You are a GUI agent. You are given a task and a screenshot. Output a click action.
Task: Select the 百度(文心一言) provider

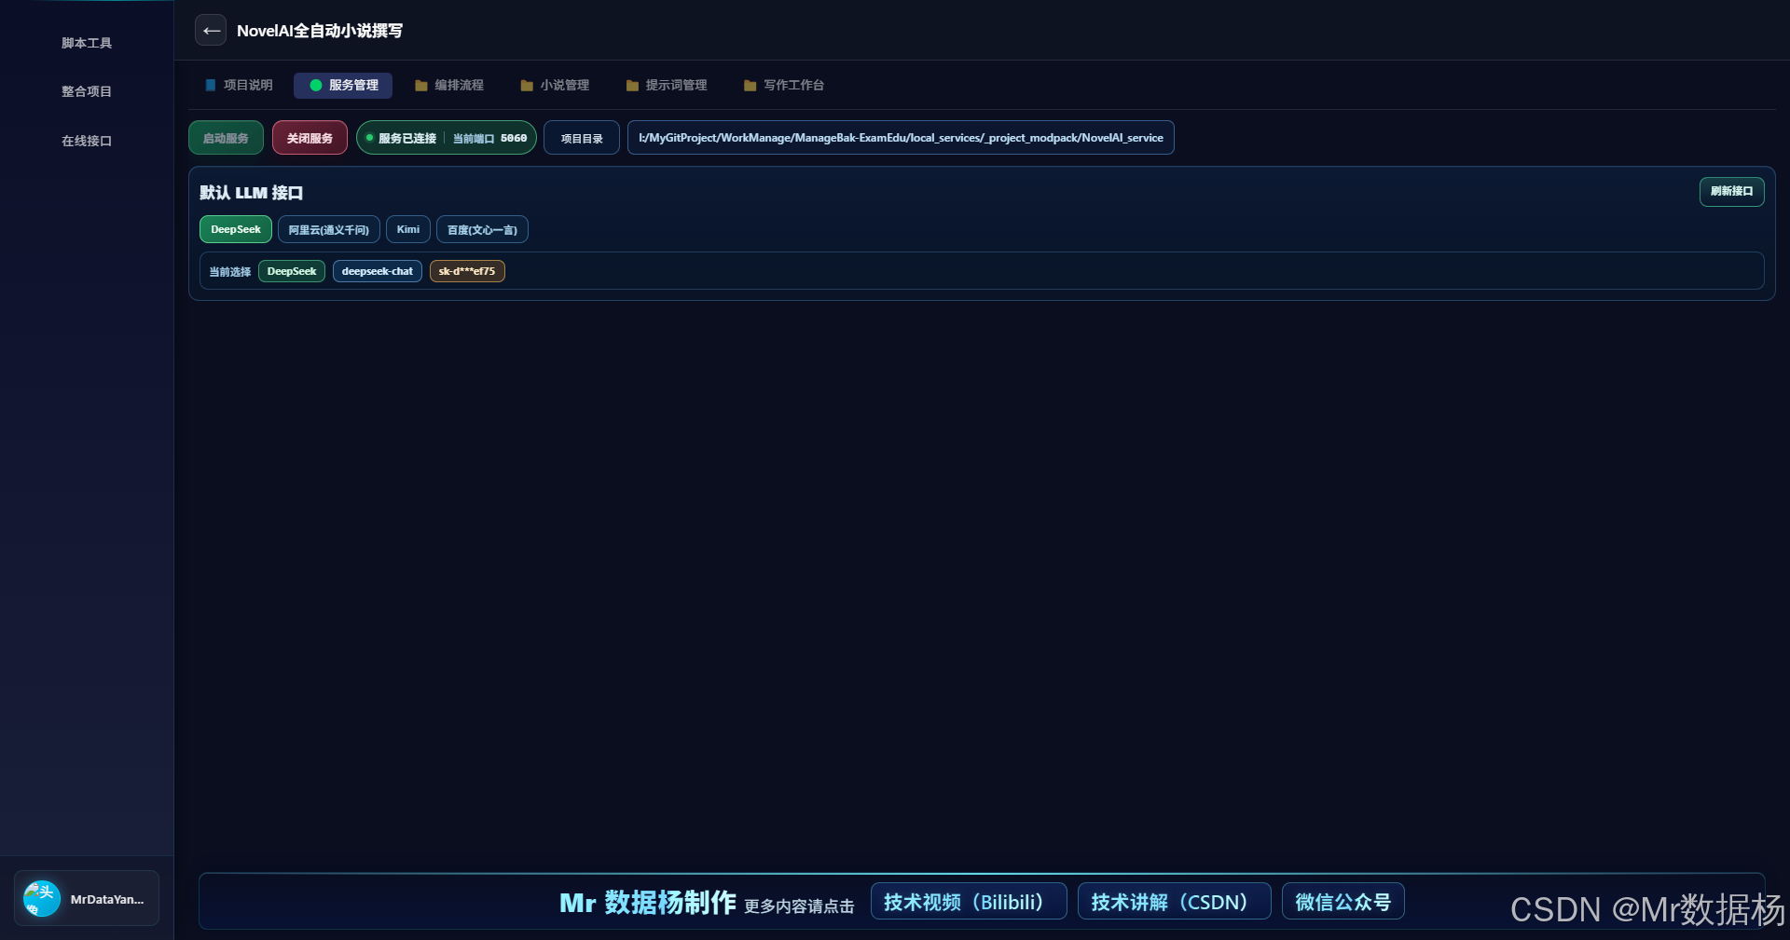coord(482,229)
